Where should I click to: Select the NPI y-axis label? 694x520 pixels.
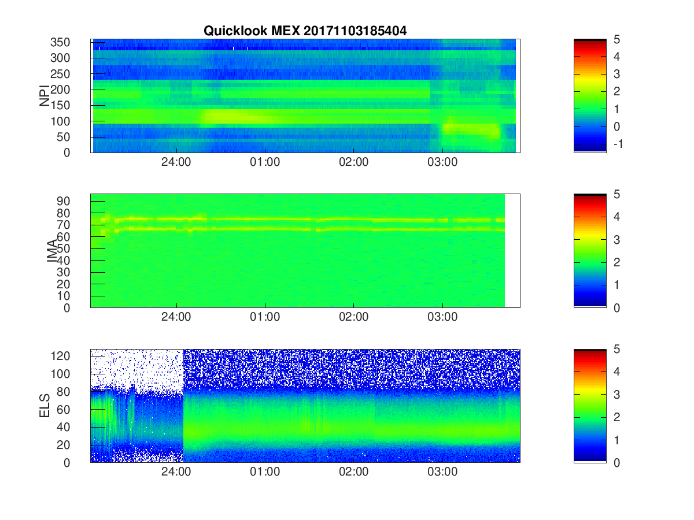point(45,96)
